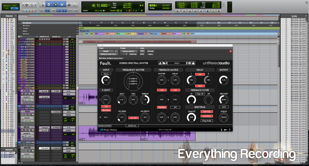Viewport: 309px width, 166px height.
Task: Click the Fault padlock icon
Action: (193, 63)
